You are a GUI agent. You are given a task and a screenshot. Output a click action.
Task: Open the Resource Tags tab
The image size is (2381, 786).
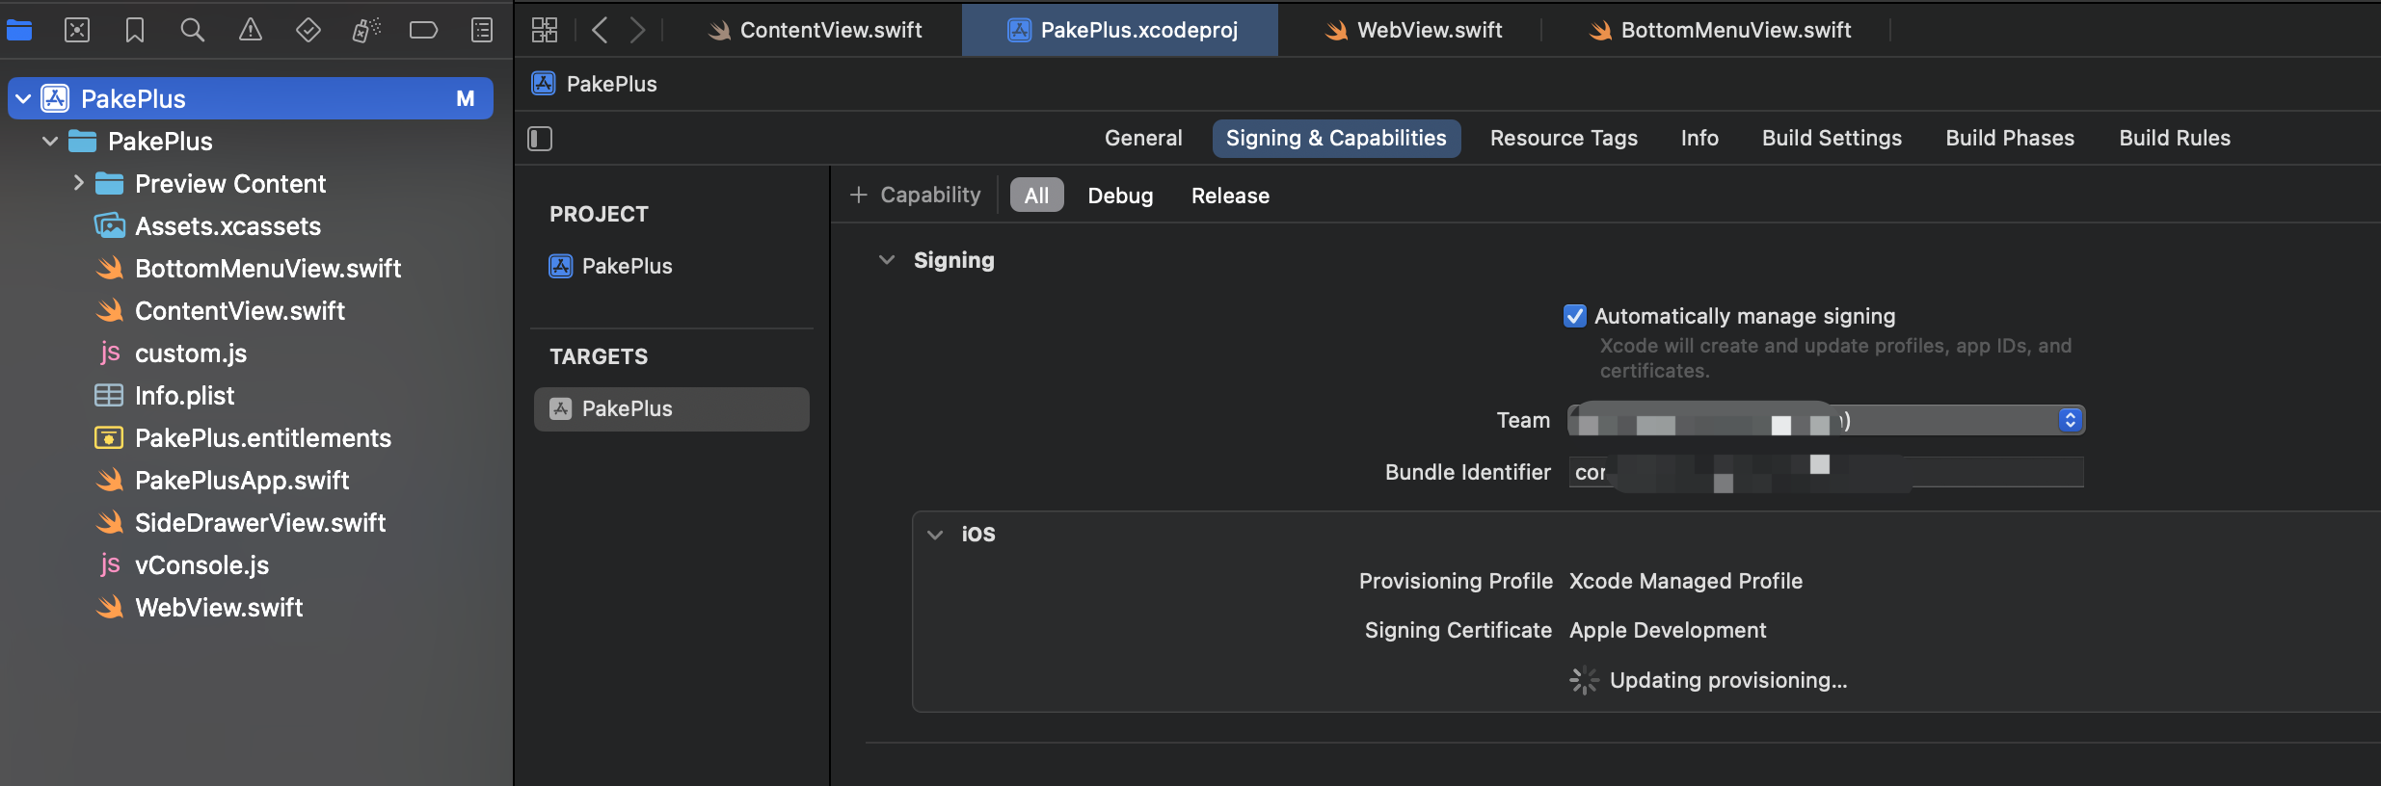pyautogui.click(x=1564, y=138)
